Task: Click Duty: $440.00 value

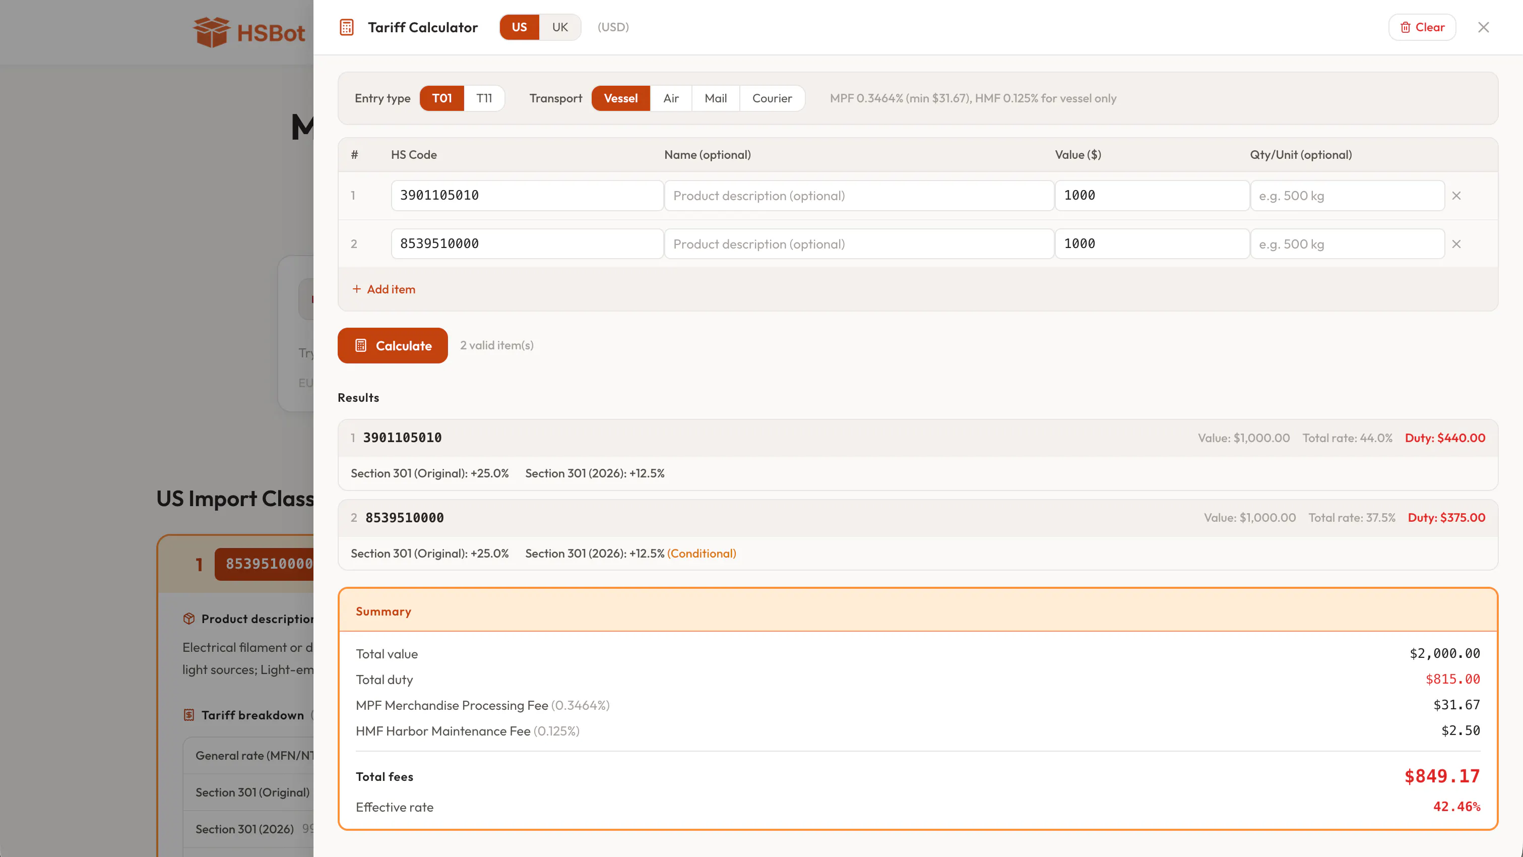Action: tap(1445, 438)
